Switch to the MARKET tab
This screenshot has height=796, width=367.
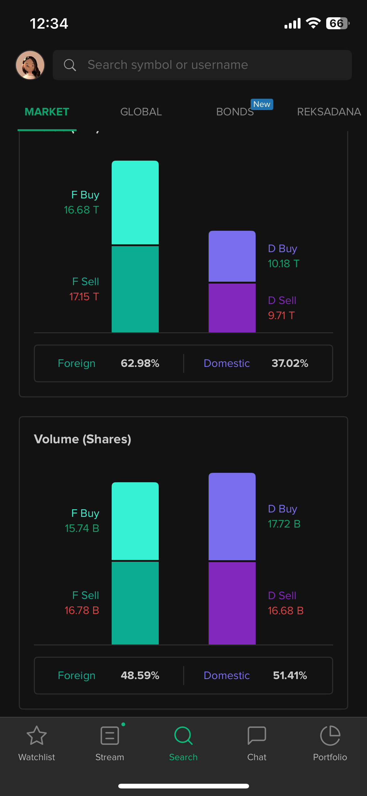47,112
